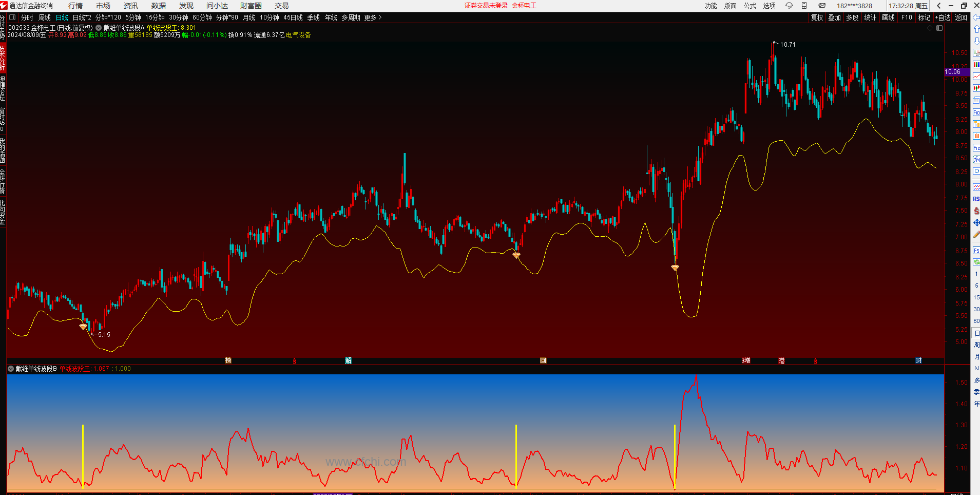Open the 交易 menu
This screenshot has height=495, width=980.
[x=282, y=6]
